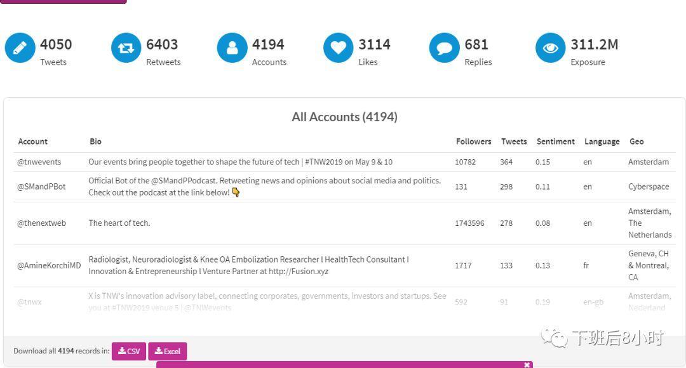Download records as CSV
This screenshot has height=368, width=686.
tap(129, 352)
